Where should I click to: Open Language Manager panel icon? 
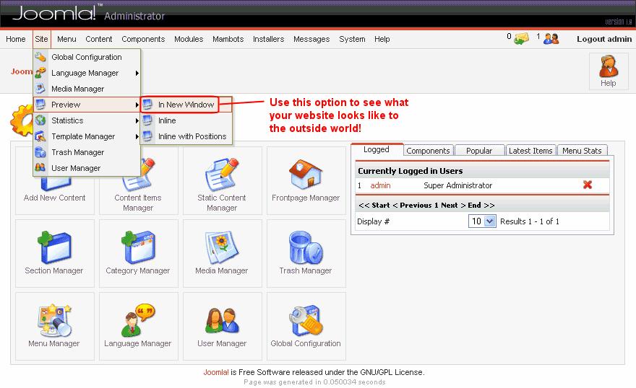point(138,320)
